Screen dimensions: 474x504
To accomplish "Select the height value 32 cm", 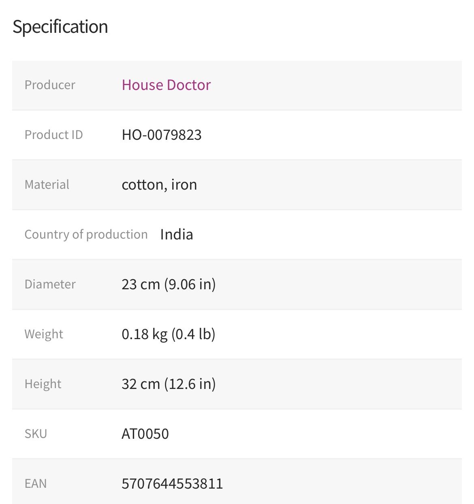I will (x=141, y=384).
